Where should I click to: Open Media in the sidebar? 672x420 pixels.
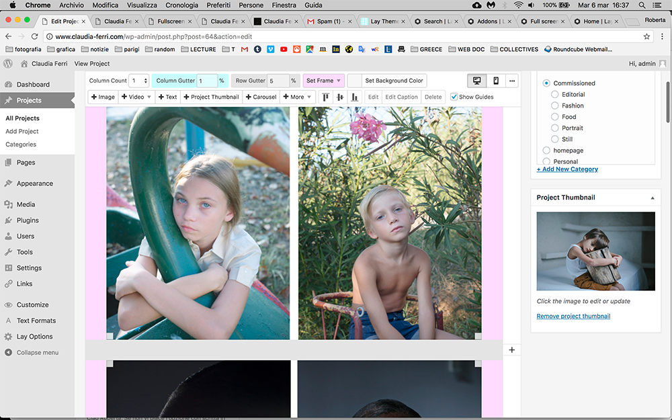tap(26, 204)
